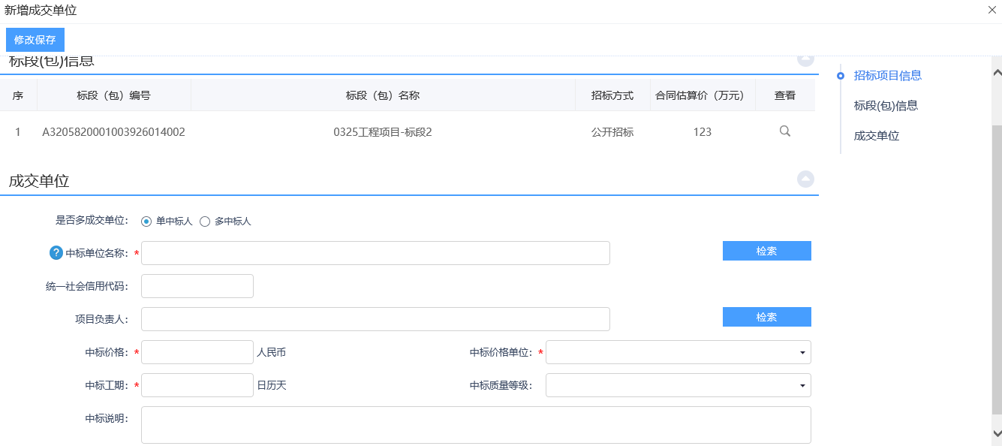
Task: Click the magnifier view icon in row 1
Action: pyautogui.click(x=785, y=131)
